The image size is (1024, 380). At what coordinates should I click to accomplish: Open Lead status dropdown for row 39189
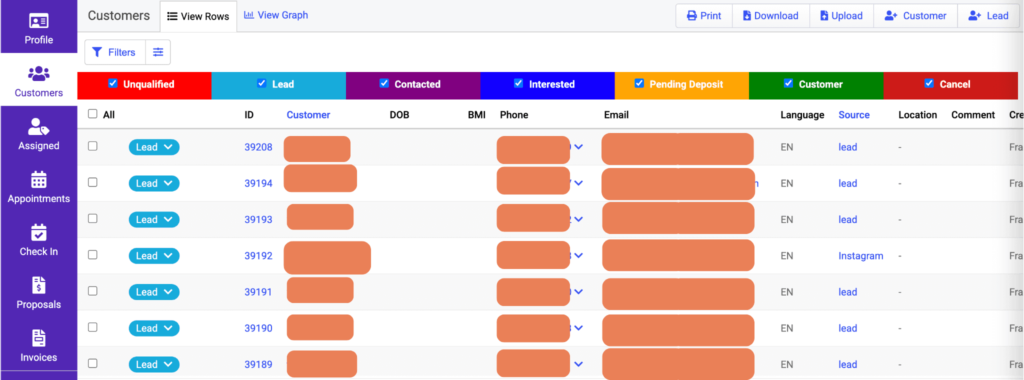154,364
